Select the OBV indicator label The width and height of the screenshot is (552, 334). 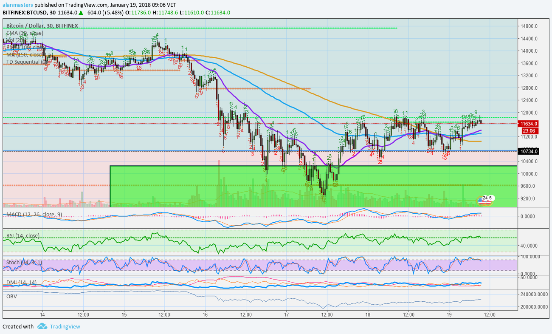[x=11, y=296]
